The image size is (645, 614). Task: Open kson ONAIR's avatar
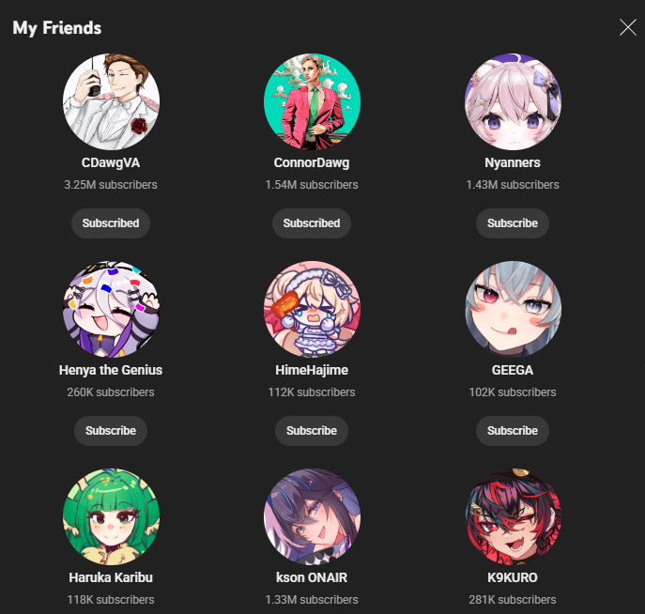pos(312,516)
